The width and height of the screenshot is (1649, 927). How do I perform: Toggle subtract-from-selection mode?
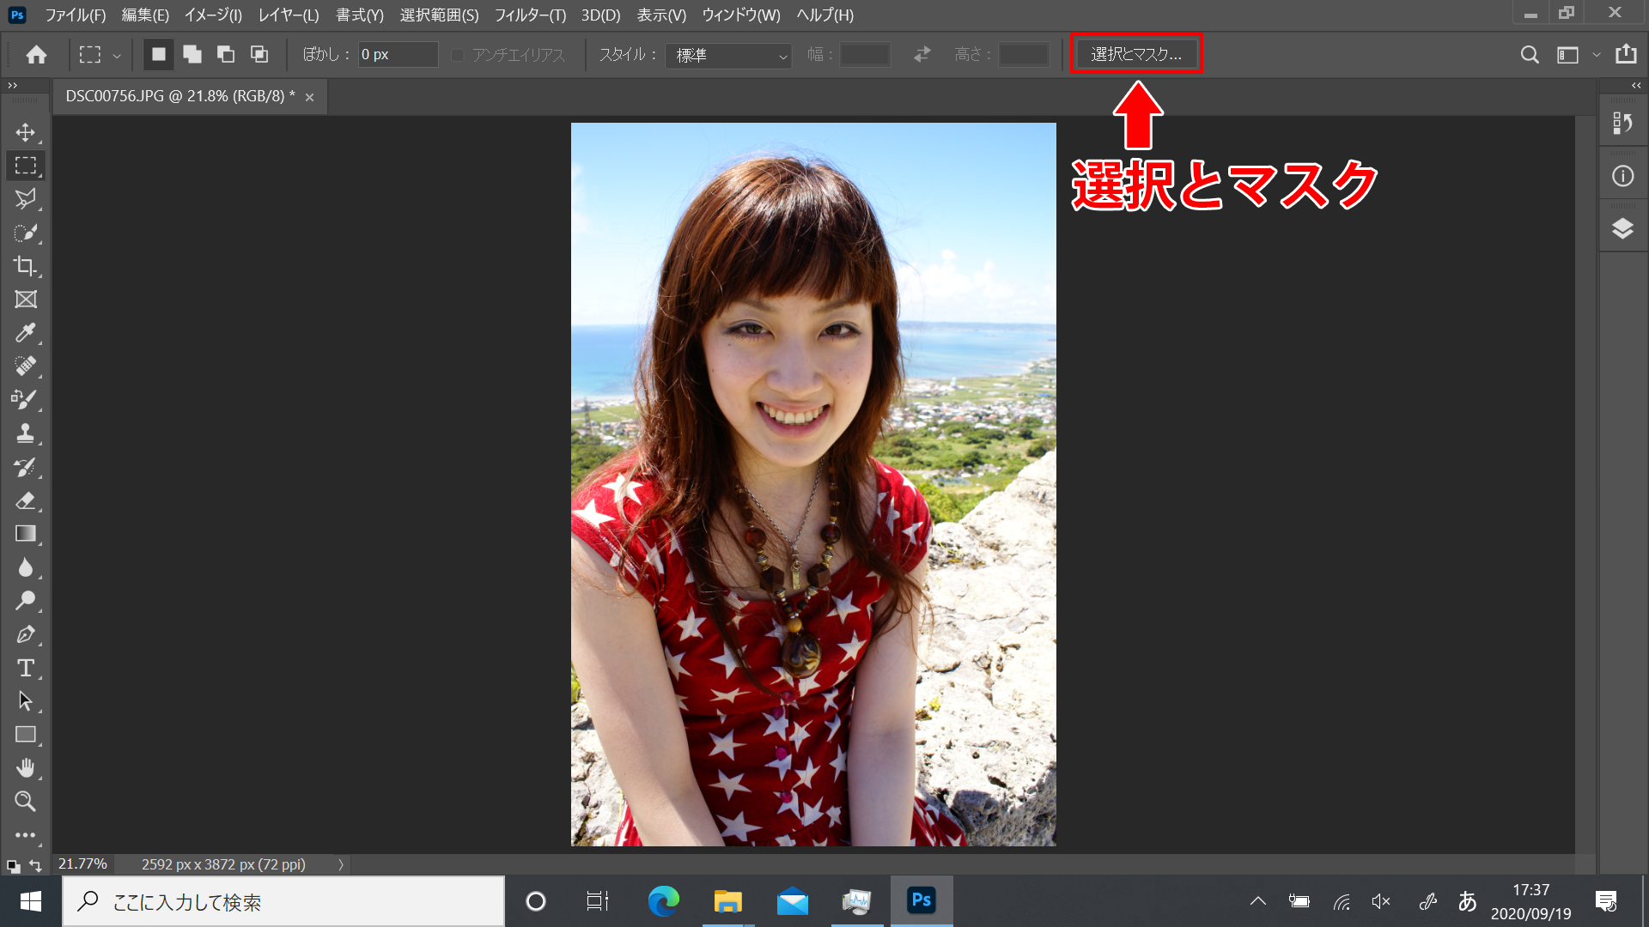225,54
